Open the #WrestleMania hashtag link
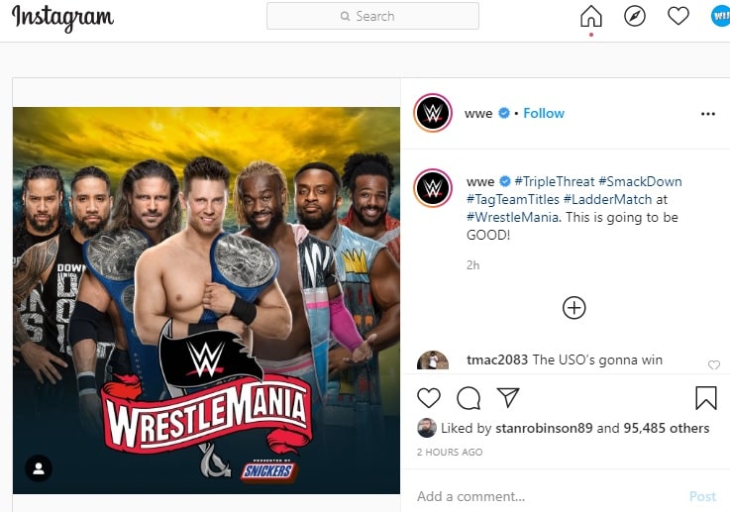Screen dimensions: 730x512 [x=512, y=217]
